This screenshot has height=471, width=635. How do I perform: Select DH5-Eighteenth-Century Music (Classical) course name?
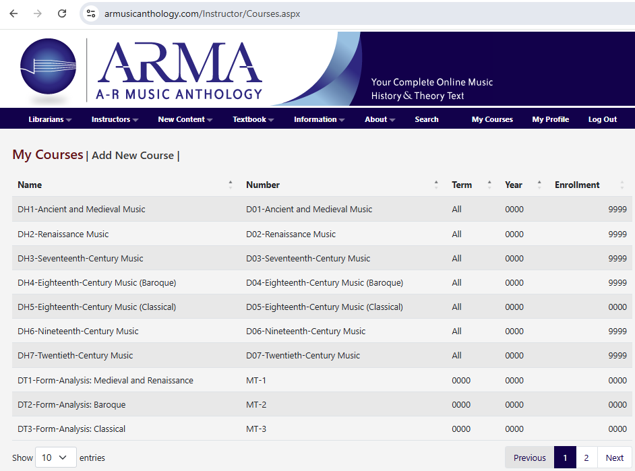coord(97,307)
